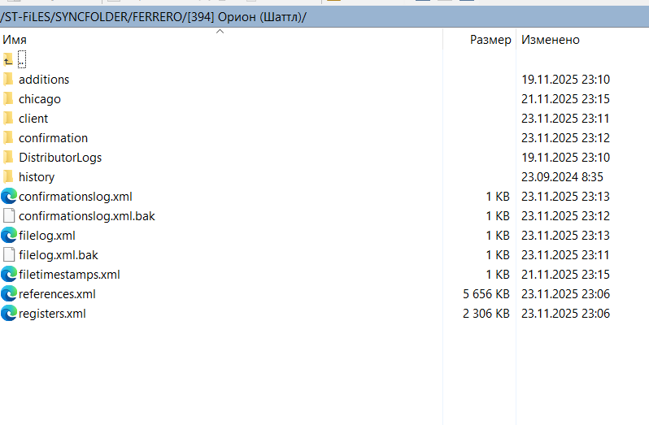649x425 pixels.
Task: Click the 19.11.2025 23:10 date of DistributorLogs
Action: [x=565, y=158]
